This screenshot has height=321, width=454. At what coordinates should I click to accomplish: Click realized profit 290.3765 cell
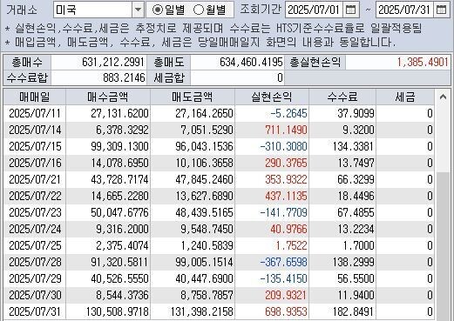coord(272,163)
